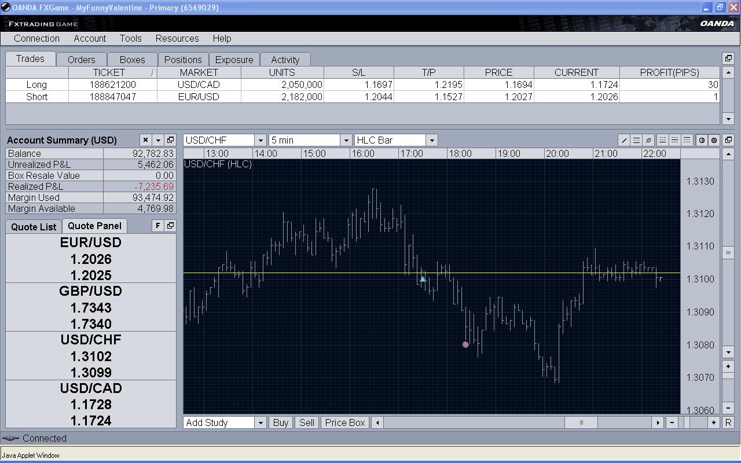Click the chart's horizontal scrollbar thumb

pyautogui.click(x=581, y=422)
